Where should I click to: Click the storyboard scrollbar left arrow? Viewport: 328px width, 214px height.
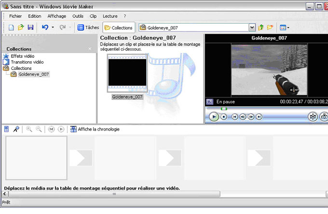5,194
